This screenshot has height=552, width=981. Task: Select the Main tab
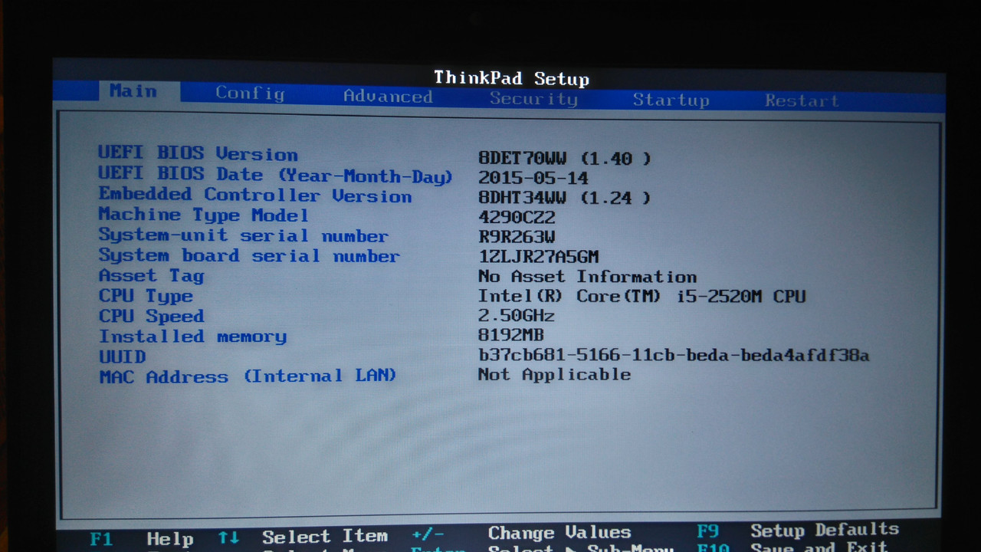pyautogui.click(x=133, y=91)
